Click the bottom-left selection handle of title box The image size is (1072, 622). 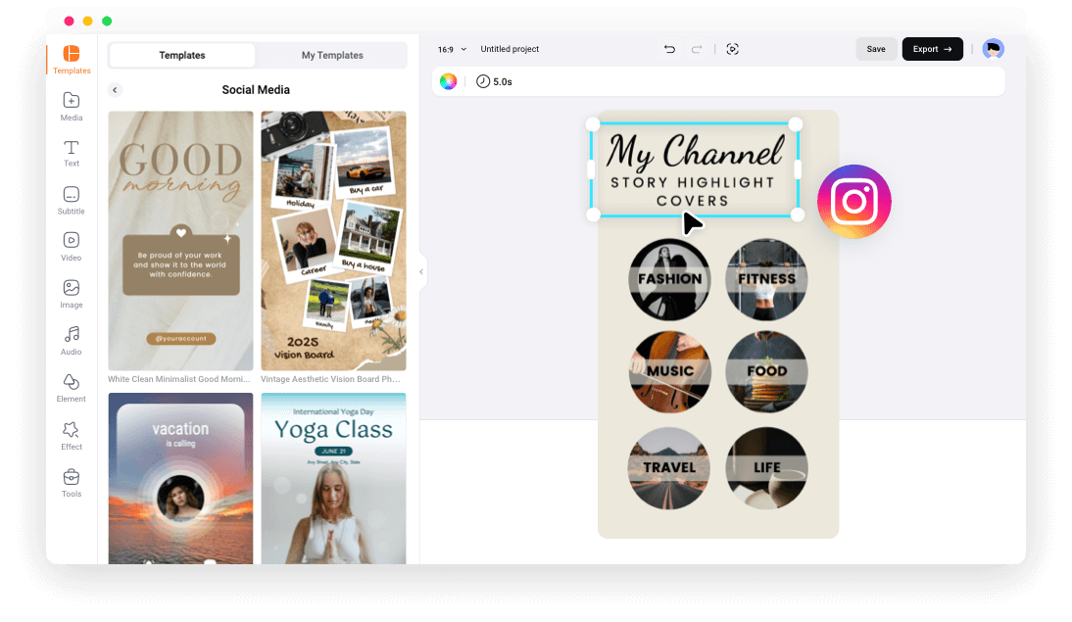click(x=593, y=215)
